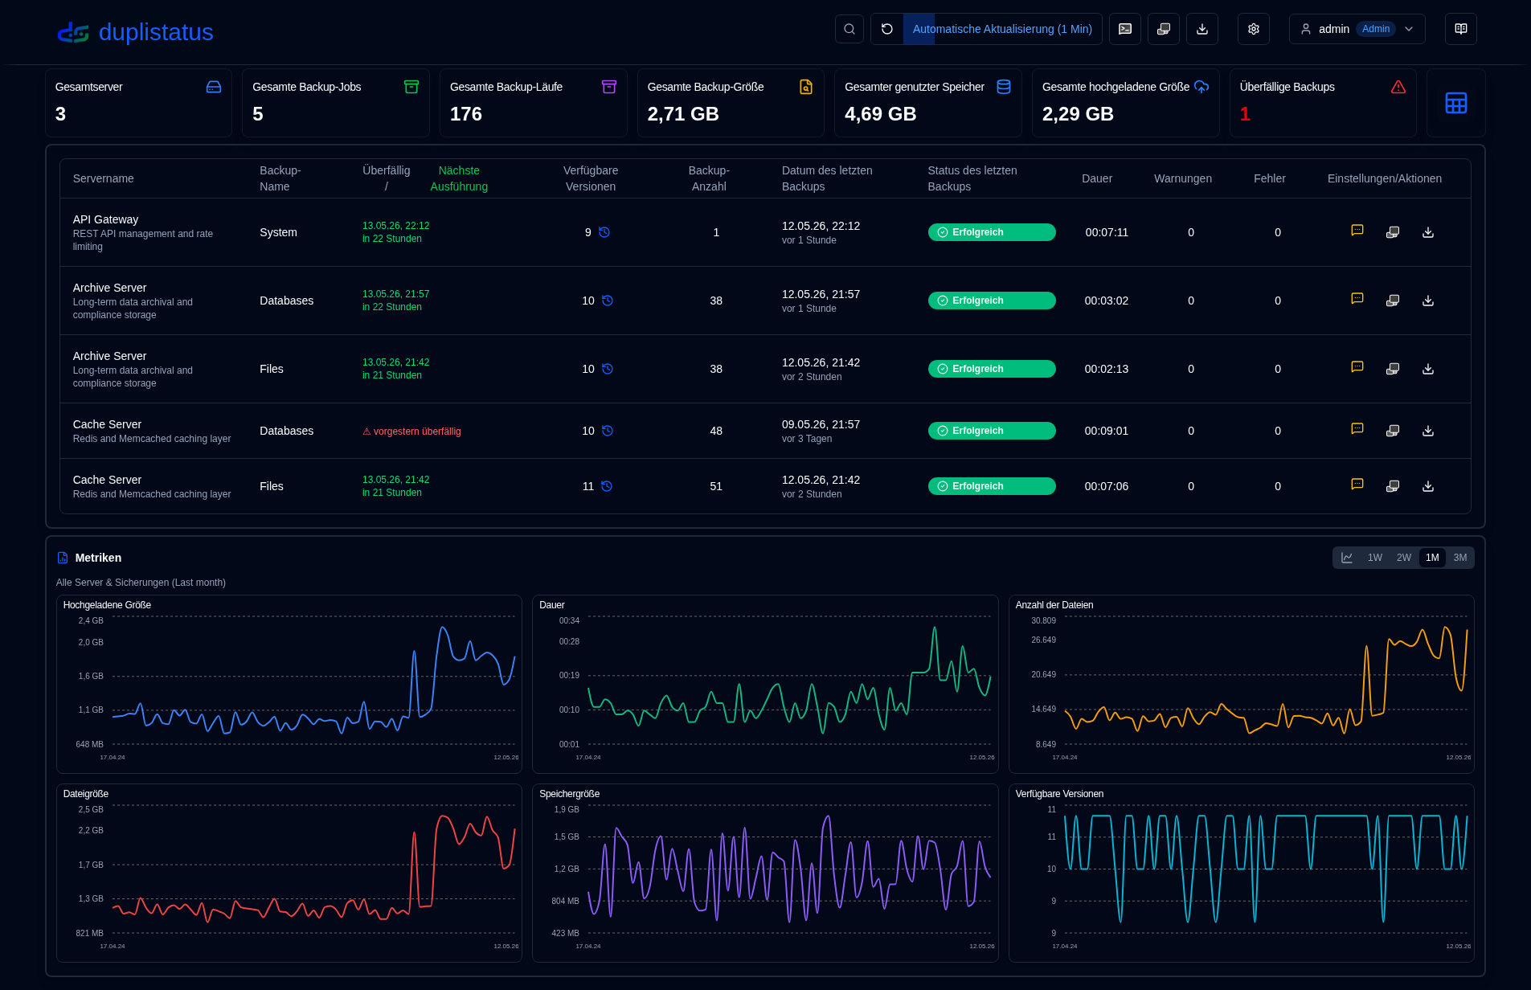This screenshot has width=1531, height=990.
Task: Expand the admin user menu
Action: pyautogui.click(x=1357, y=29)
